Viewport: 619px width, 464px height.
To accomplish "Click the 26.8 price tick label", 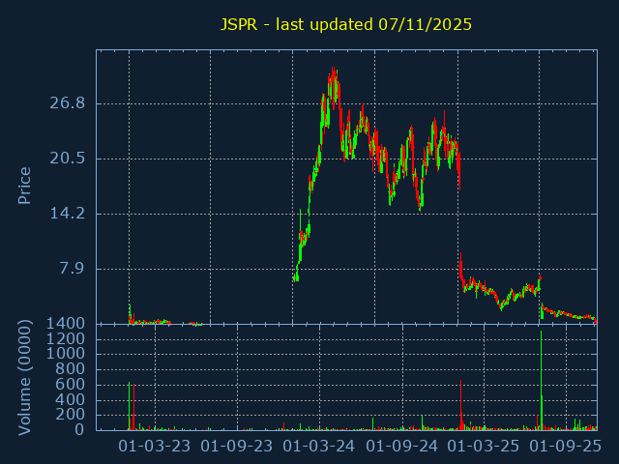I will click(67, 103).
